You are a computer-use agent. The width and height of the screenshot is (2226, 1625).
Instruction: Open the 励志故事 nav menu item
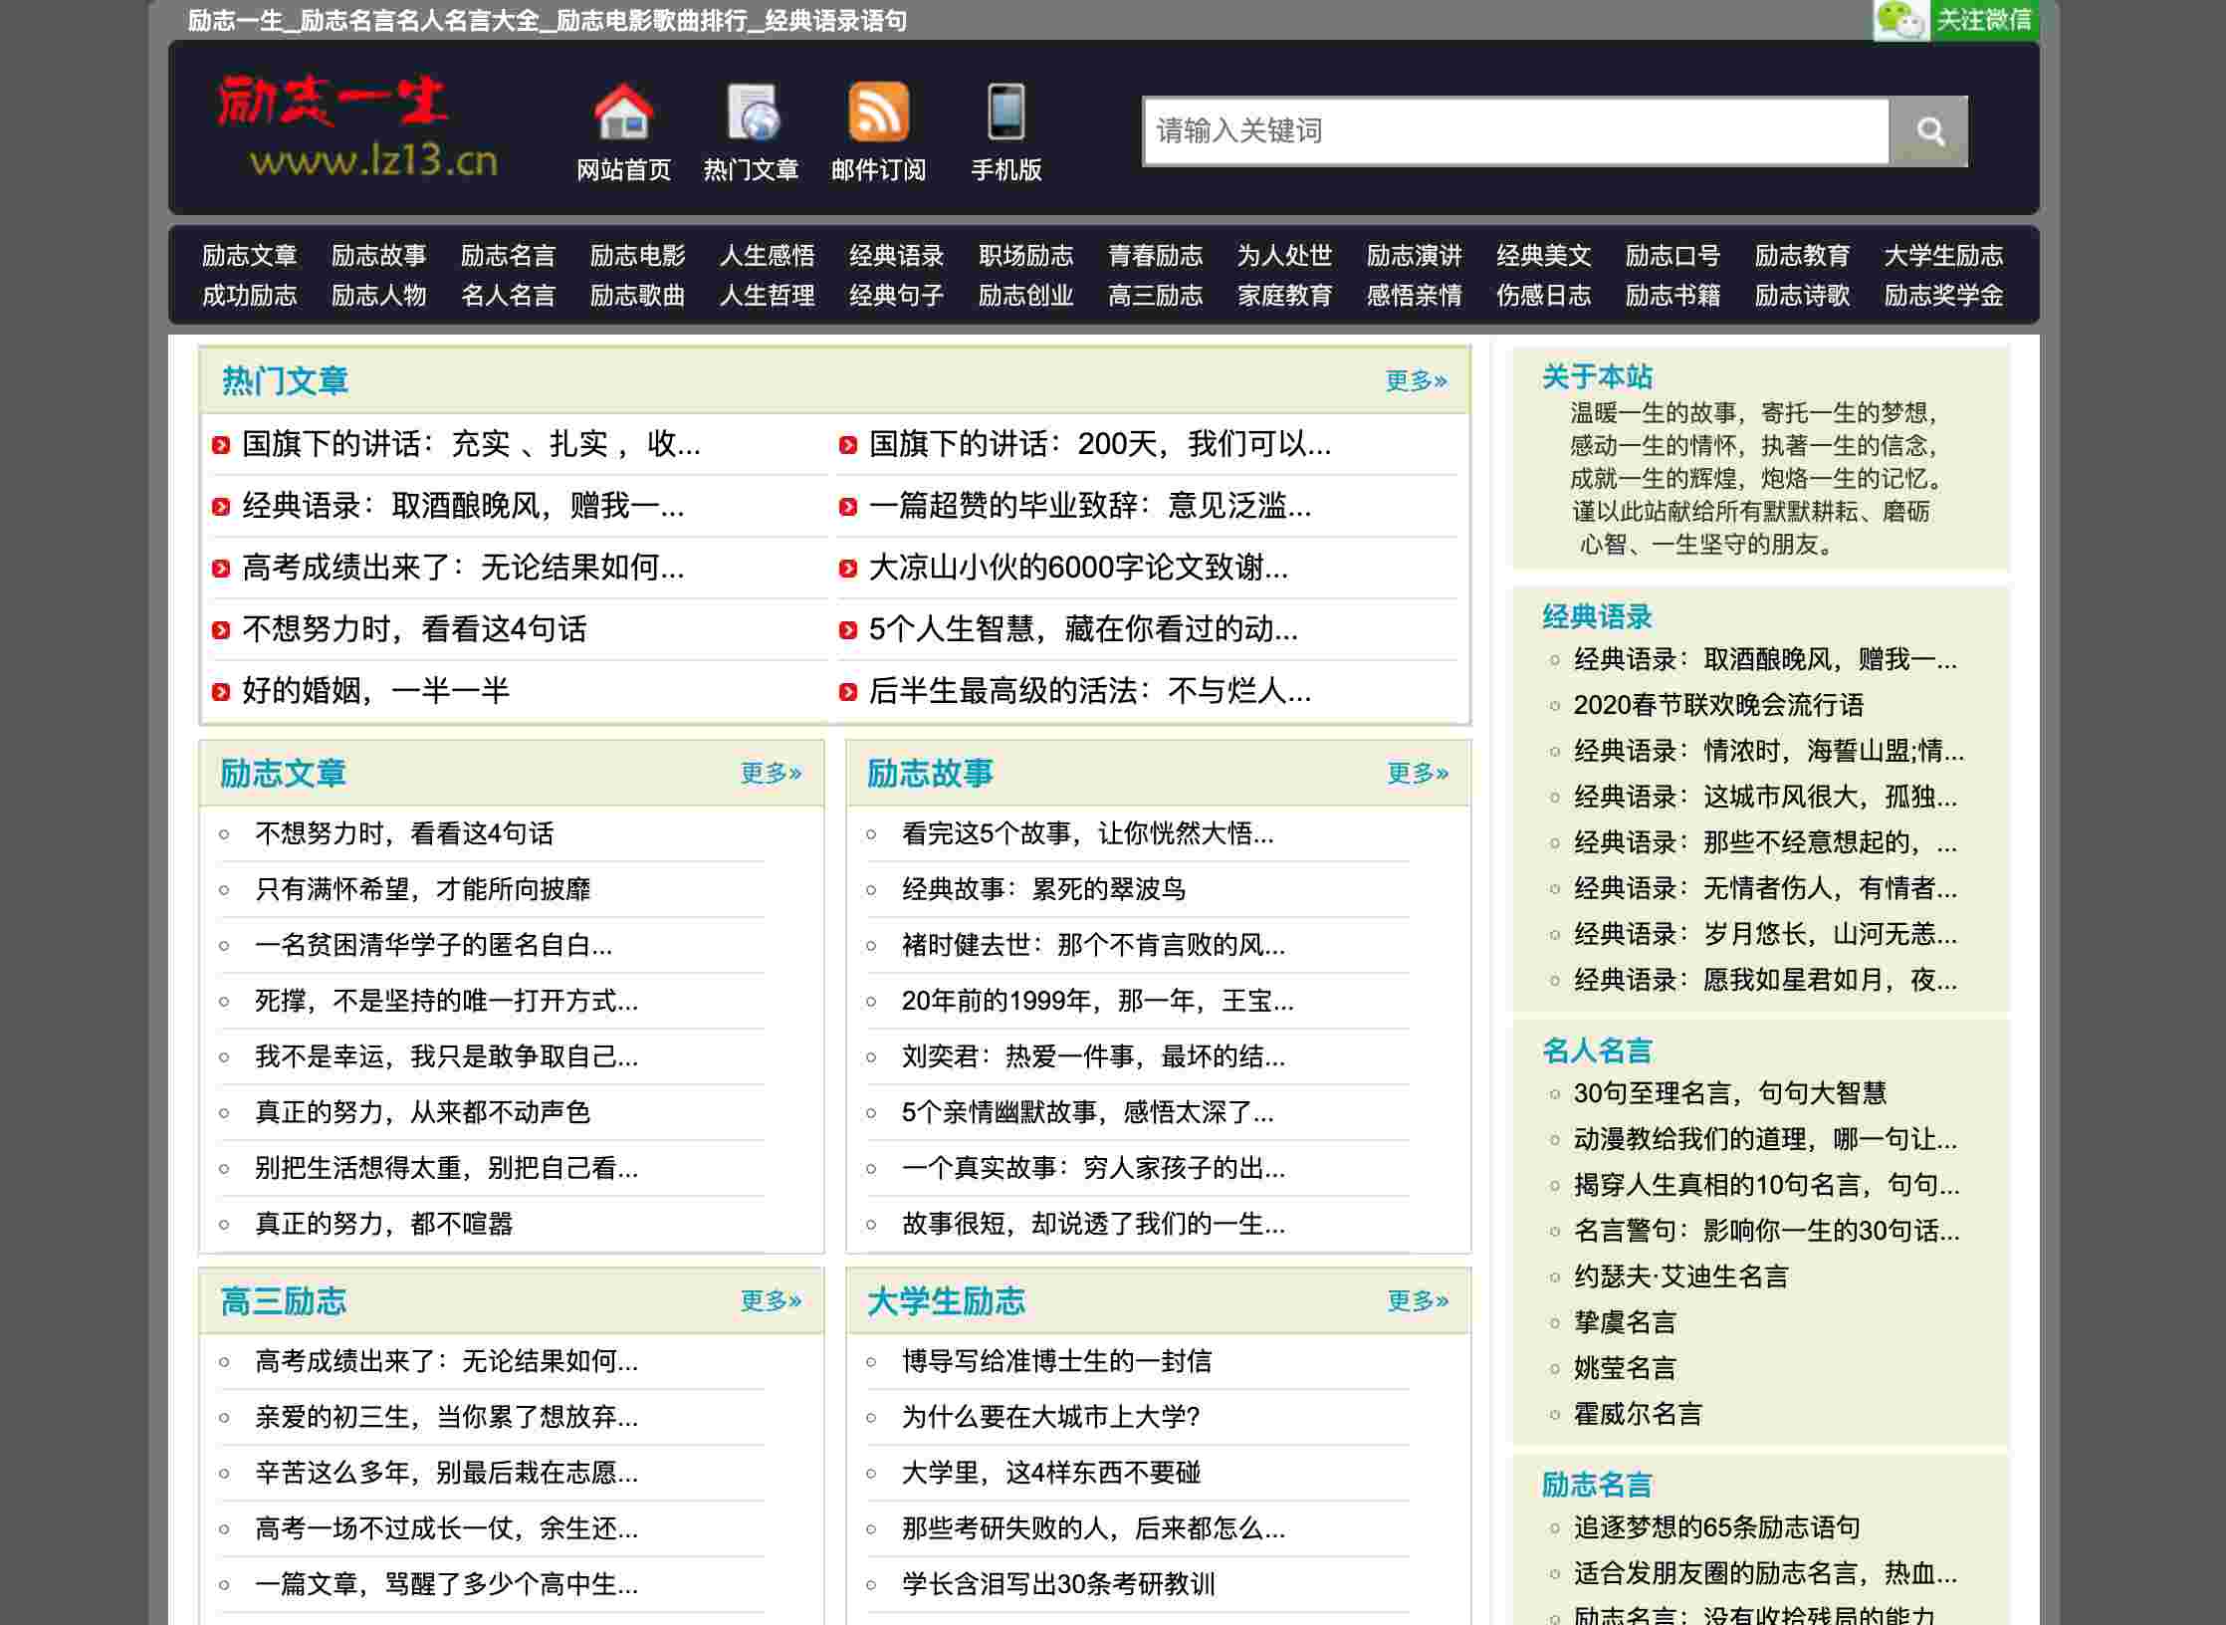pyautogui.click(x=378, y=256)
